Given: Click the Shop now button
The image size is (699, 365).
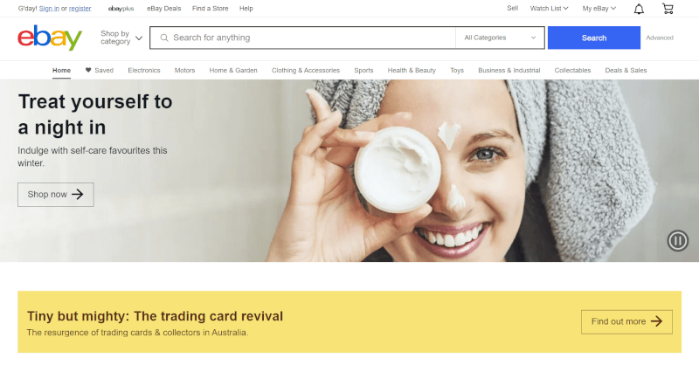Looking at the screenshot, I should point(56,195).
